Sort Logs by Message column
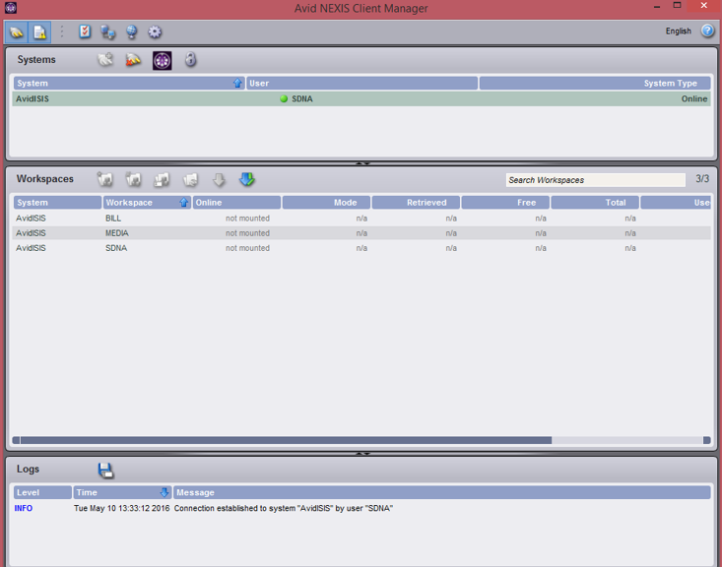The width and height of the screenshot is (722, 567). point(442,492)
